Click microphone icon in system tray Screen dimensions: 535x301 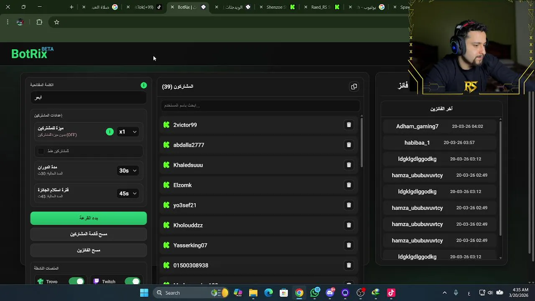tap(456, 293)
